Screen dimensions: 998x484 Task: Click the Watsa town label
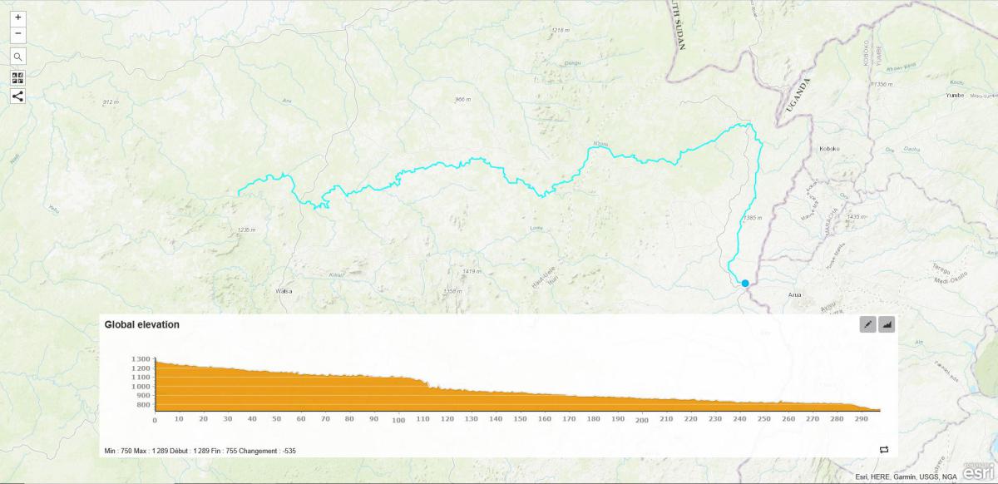pos(284,291)
